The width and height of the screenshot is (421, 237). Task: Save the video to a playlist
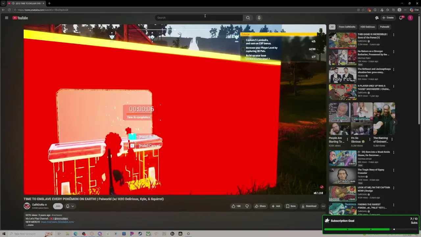click(290, 206)
